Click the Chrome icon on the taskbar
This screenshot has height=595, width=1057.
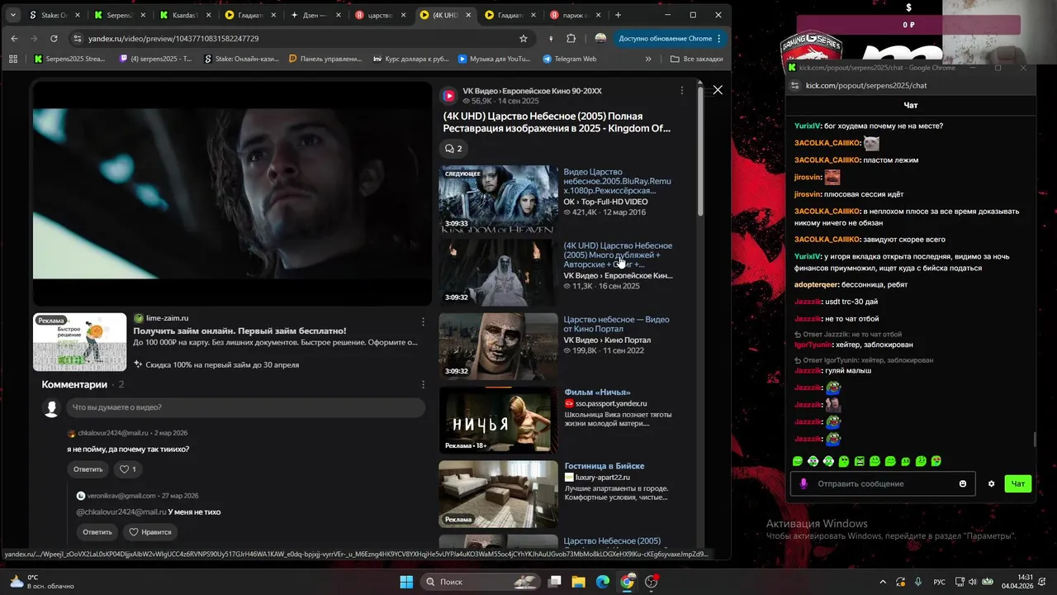coord(627,582)
